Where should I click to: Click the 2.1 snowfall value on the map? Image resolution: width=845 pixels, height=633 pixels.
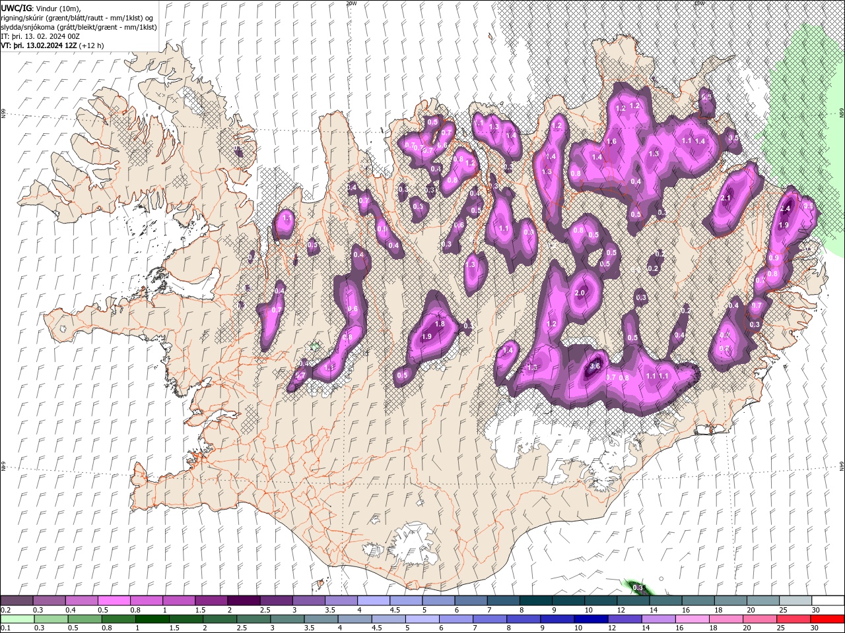[x=726, y=198]
